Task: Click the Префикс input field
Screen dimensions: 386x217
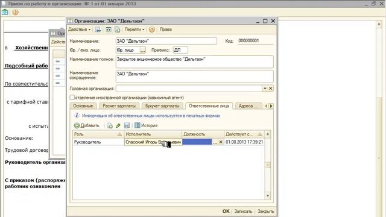Action: (x=180, y=50)
